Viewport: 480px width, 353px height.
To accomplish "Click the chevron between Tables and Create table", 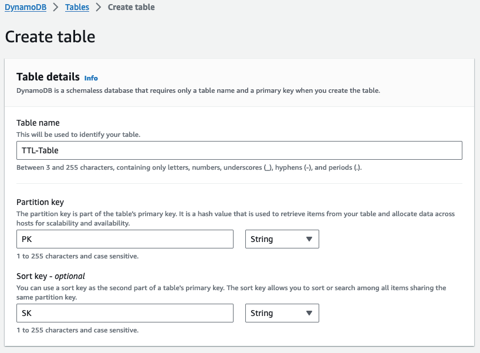I will [x=98, y=8].
